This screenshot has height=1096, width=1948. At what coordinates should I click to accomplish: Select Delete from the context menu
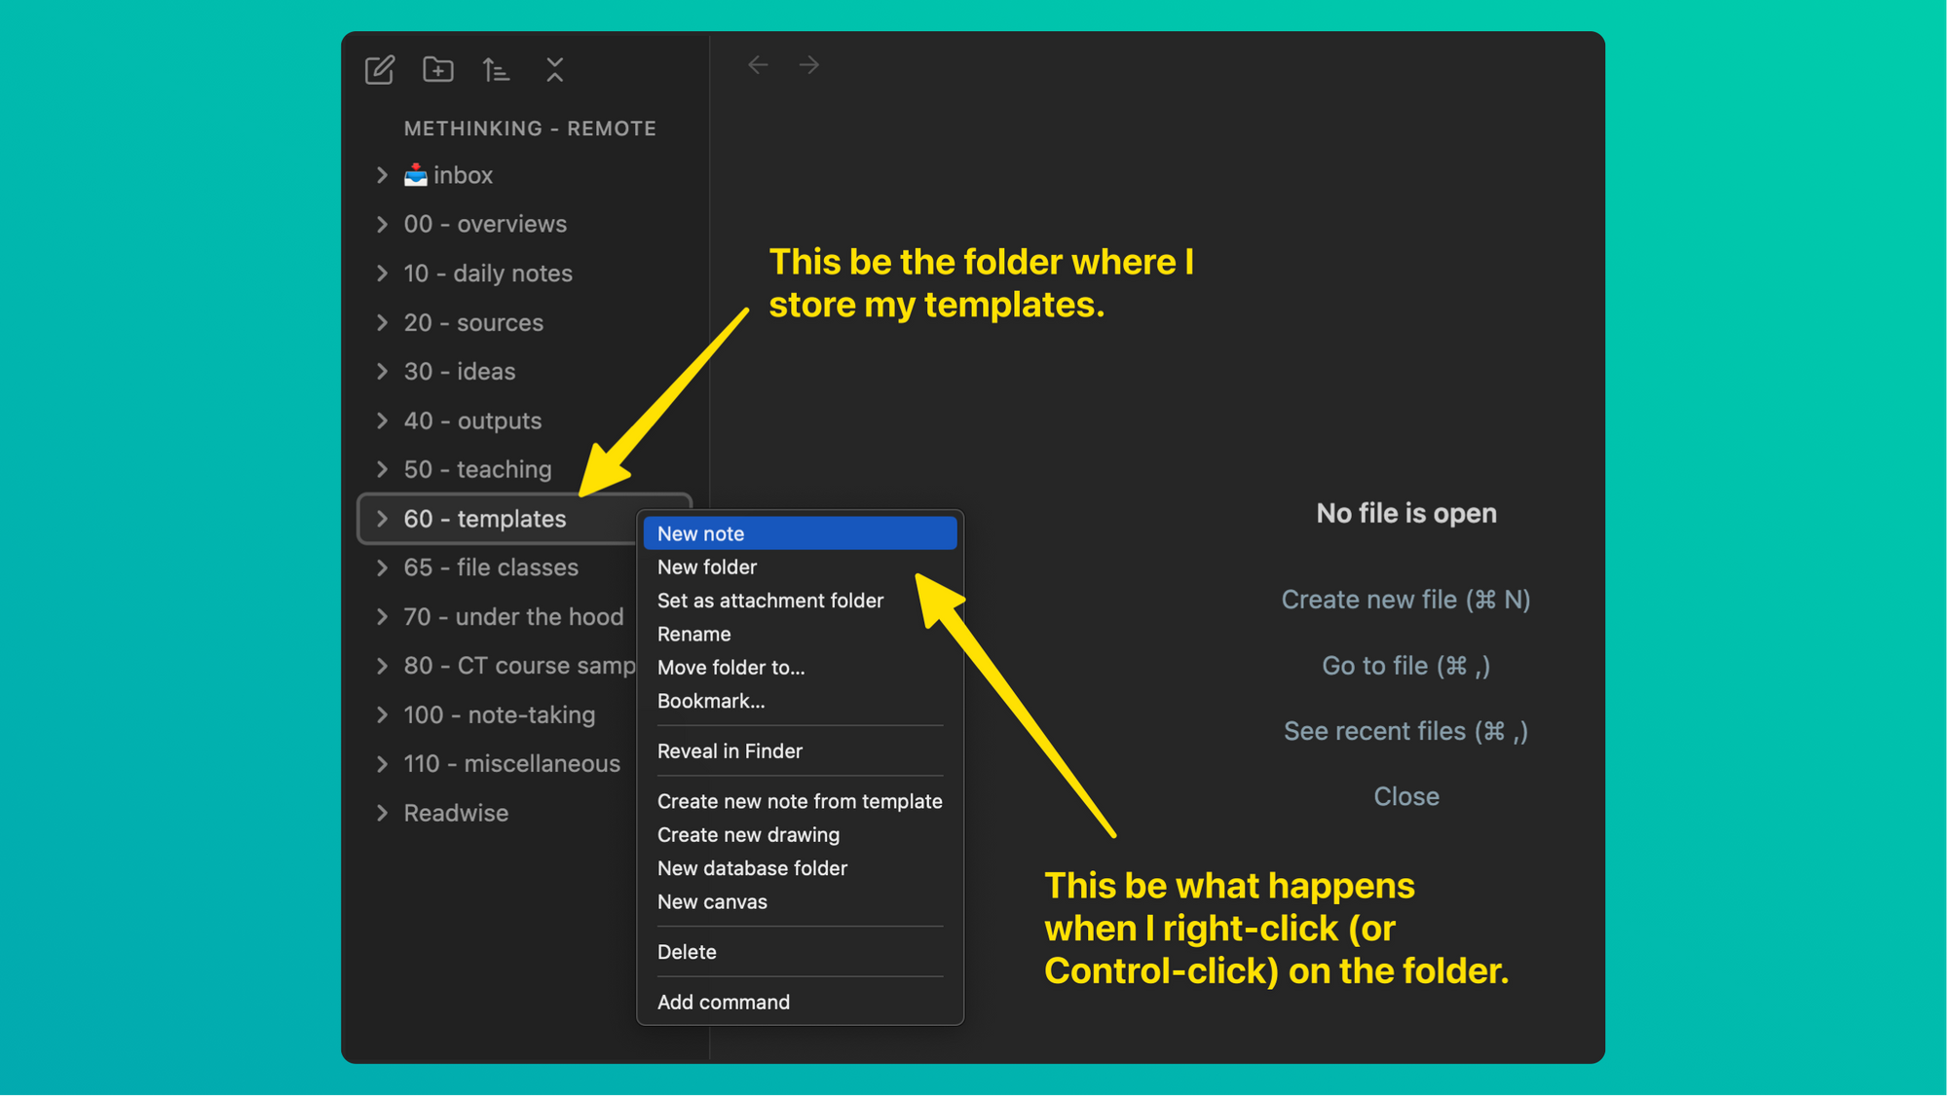[x=687, y=952]
